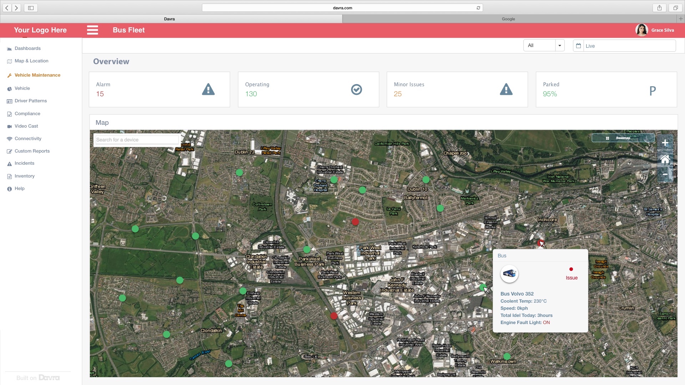
Task: Open the Operating 130 card
Action: (309, 89)
